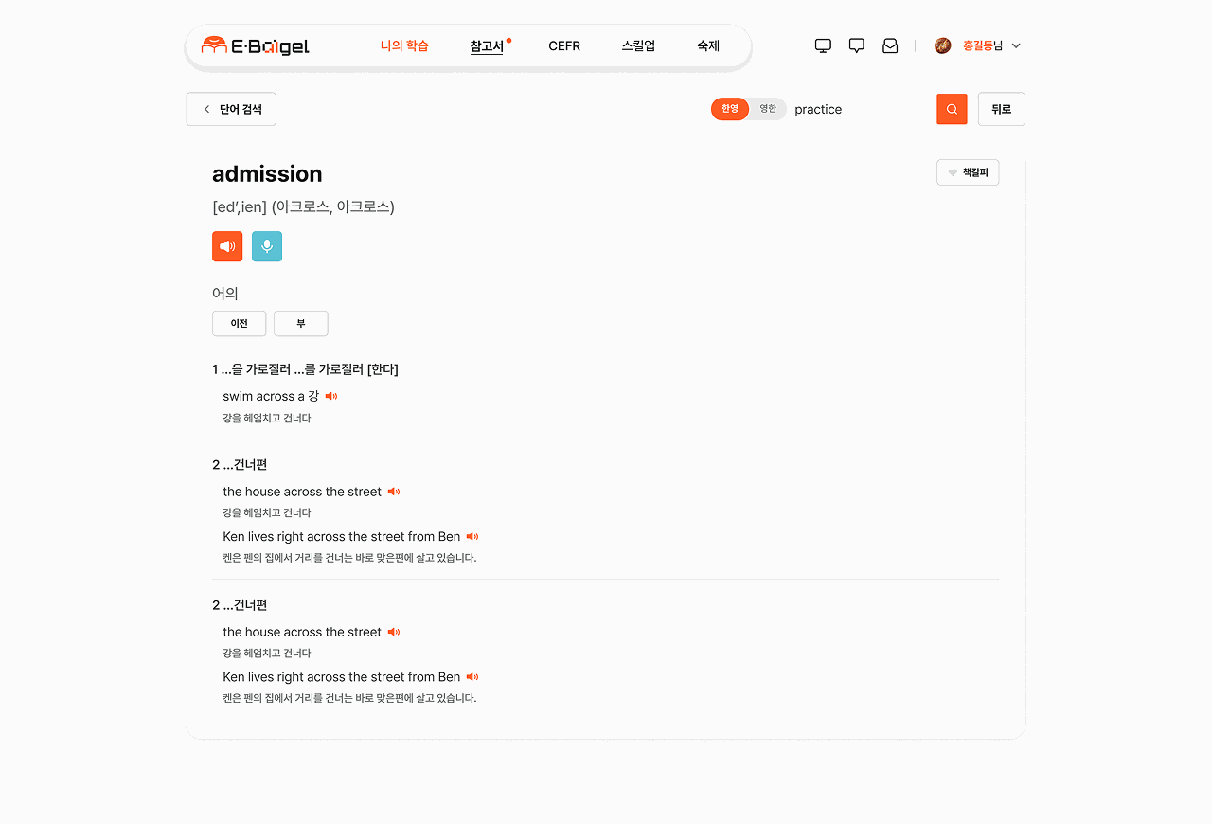Open the chat bubble icon in header
The height and width of the screenshot is (824, 1212).
(857, 45)
